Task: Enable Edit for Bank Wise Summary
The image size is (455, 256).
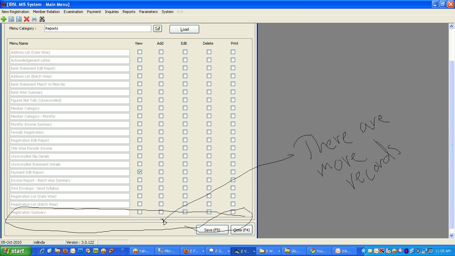Action: coord(185,92)
